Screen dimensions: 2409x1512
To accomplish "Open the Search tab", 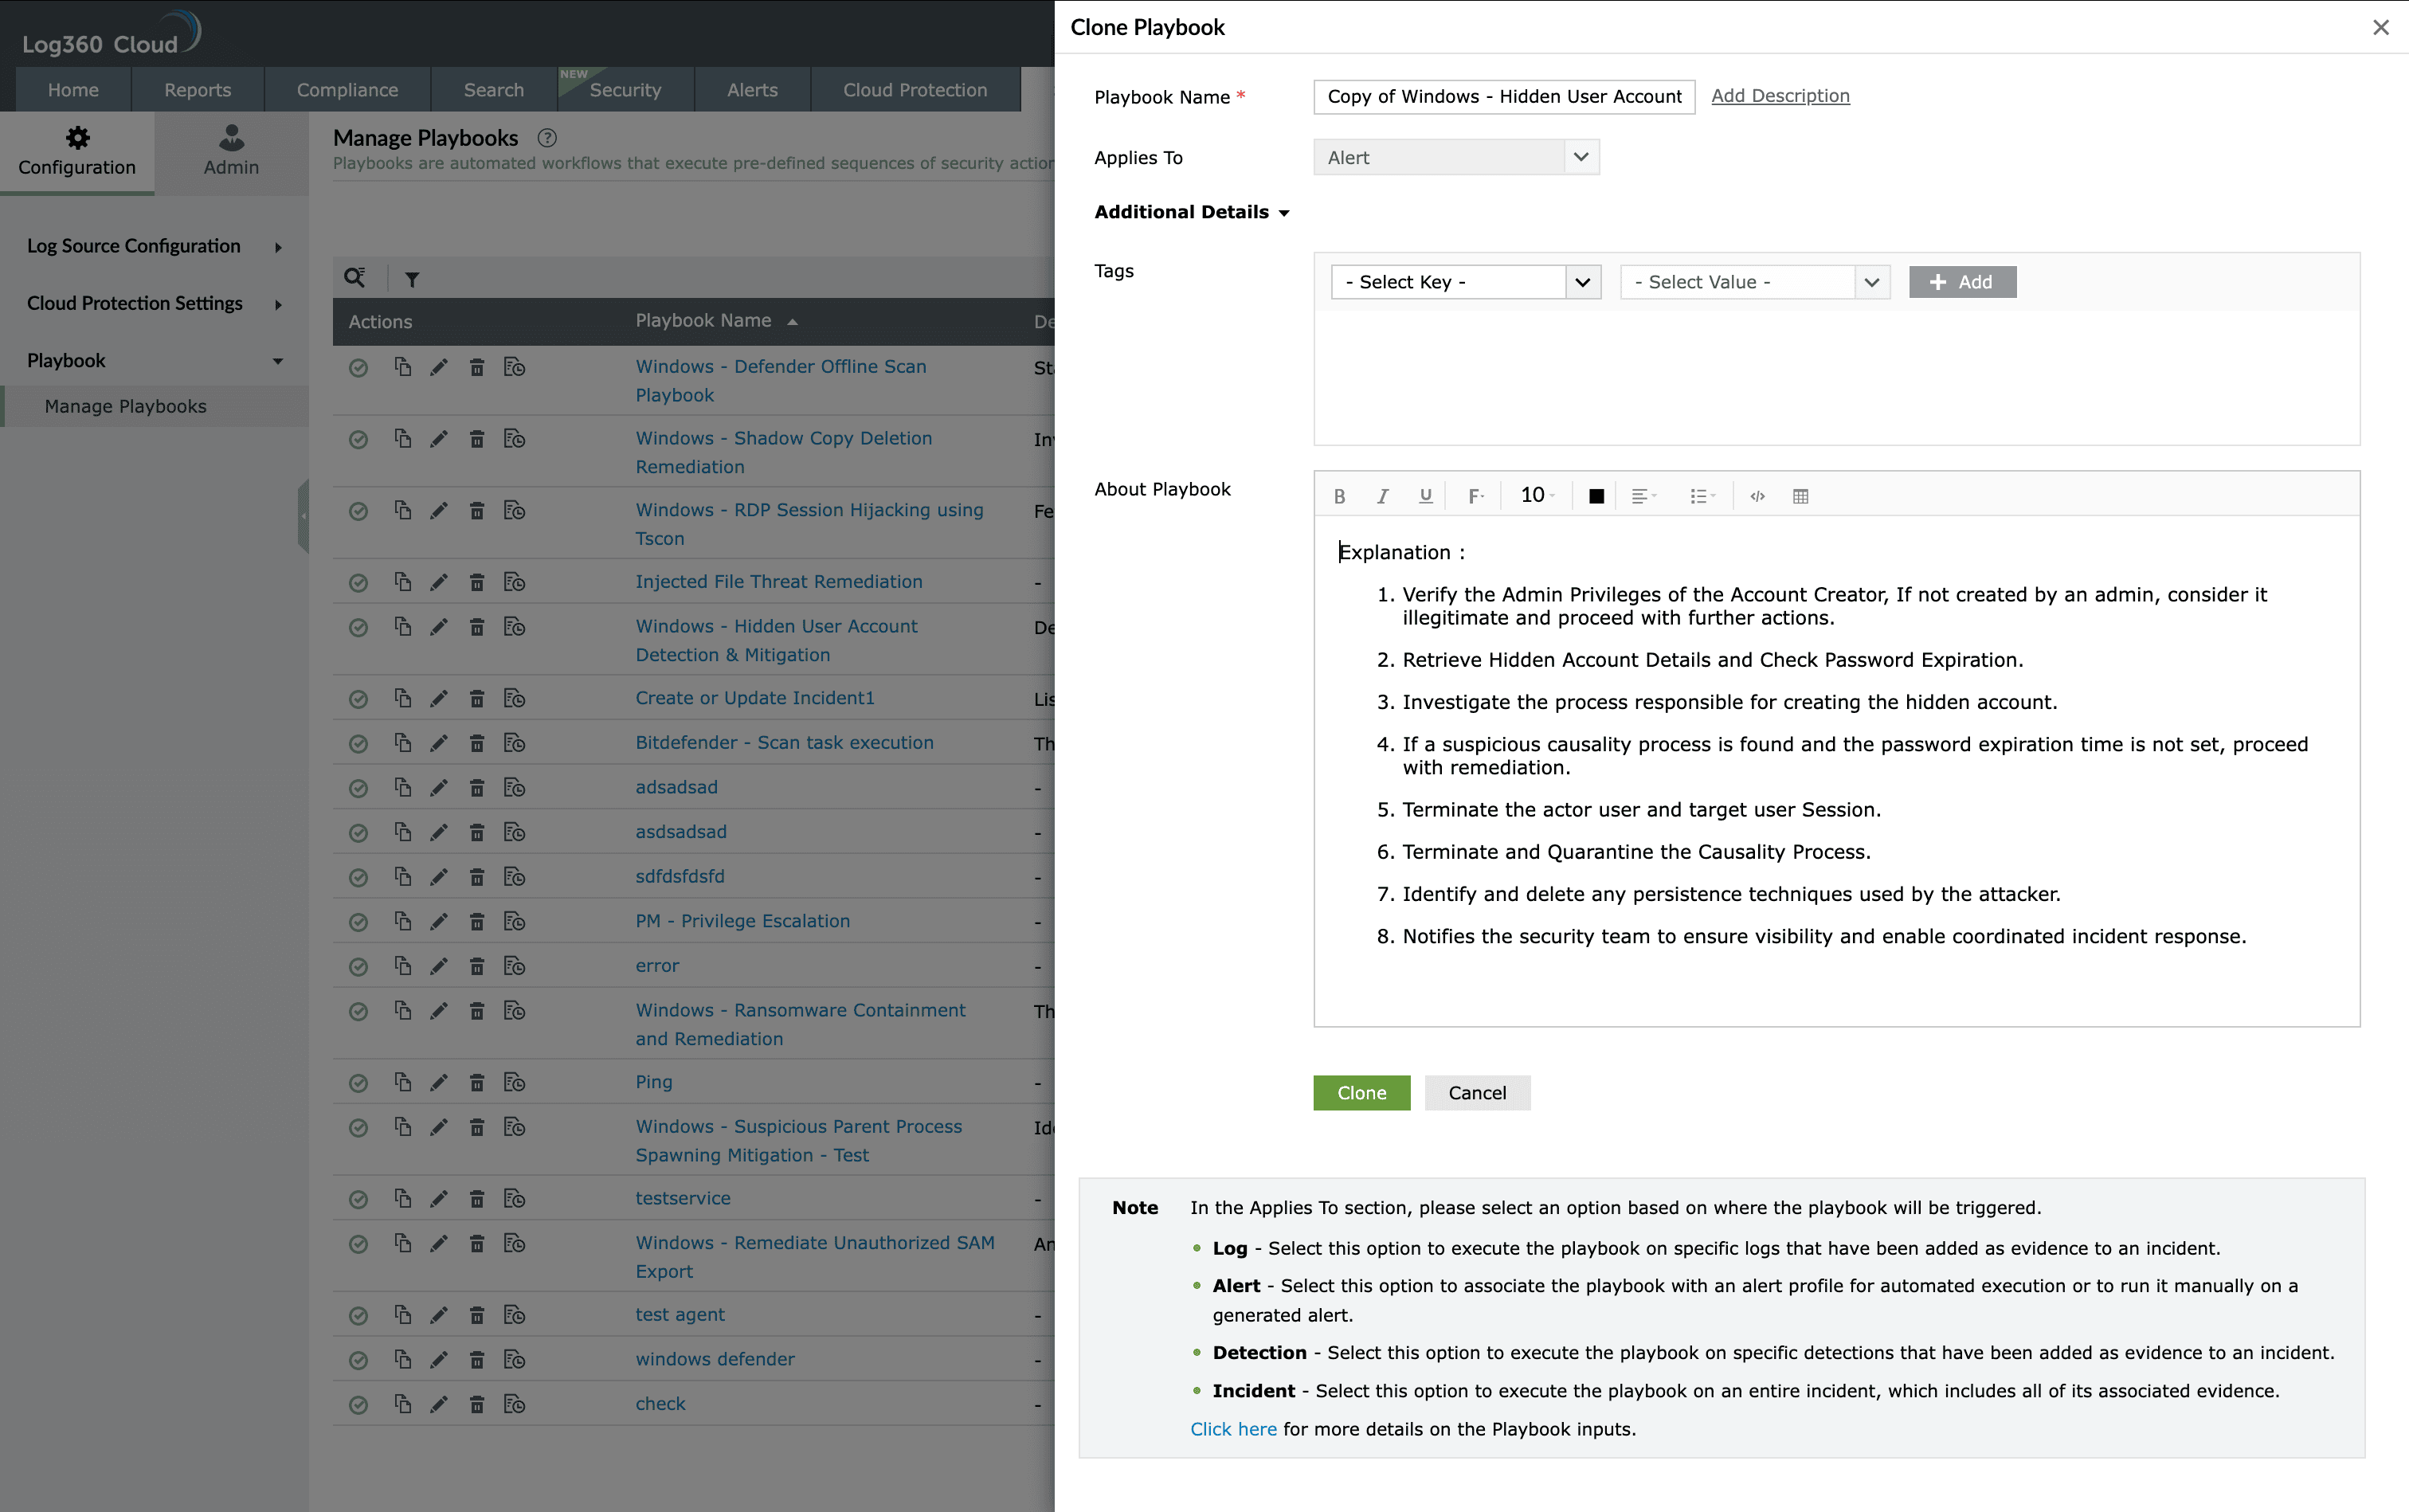I will (x=493, y=90).
